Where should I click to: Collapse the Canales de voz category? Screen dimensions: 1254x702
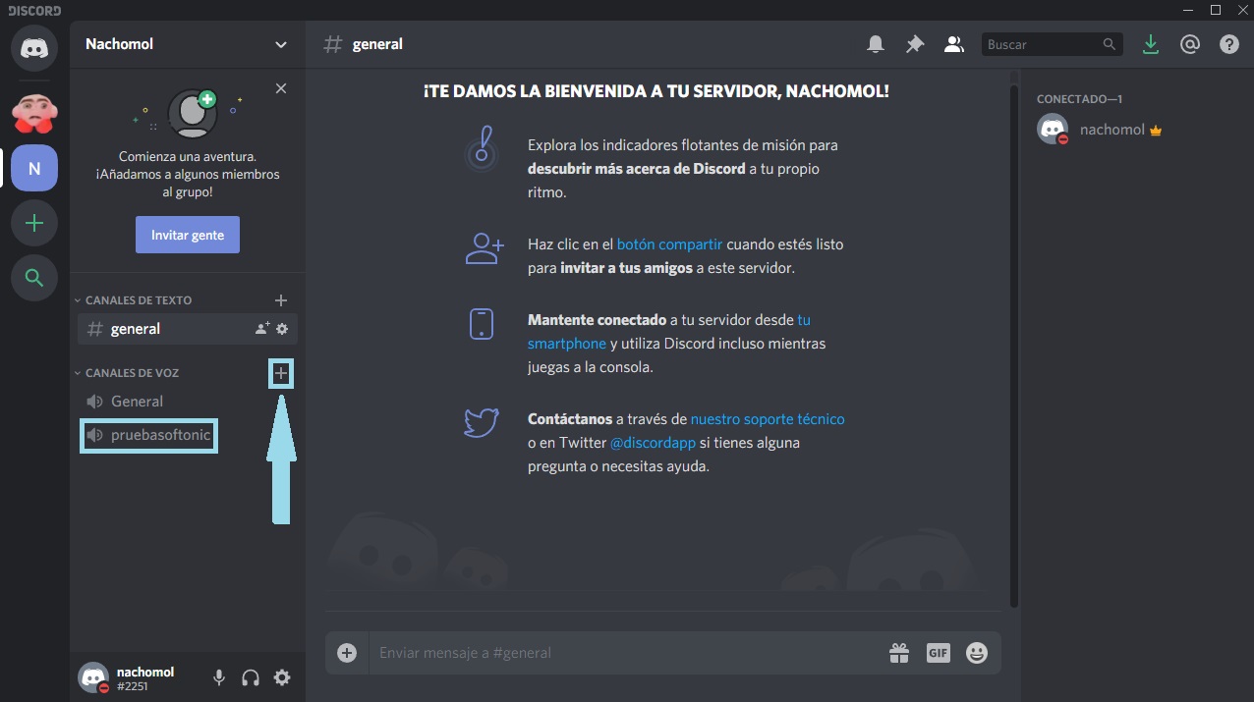132,373
